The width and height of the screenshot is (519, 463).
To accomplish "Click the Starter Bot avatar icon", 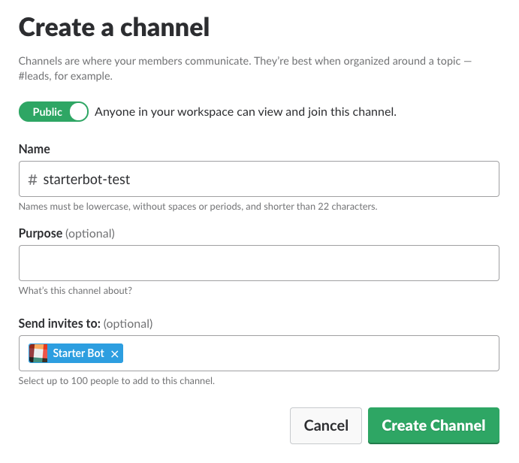I will pos(38,353).
